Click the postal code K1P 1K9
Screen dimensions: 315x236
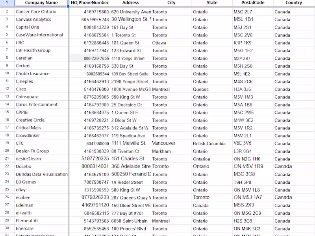(253, 42)
